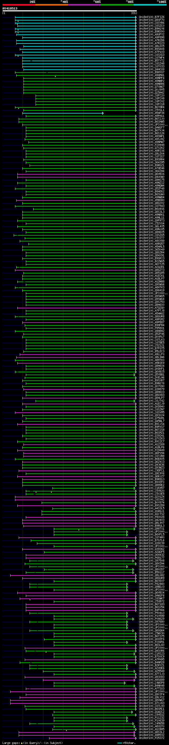
Task: Open the UniRef100_B9H1Y6 entry
Action: tap(151, 29)
